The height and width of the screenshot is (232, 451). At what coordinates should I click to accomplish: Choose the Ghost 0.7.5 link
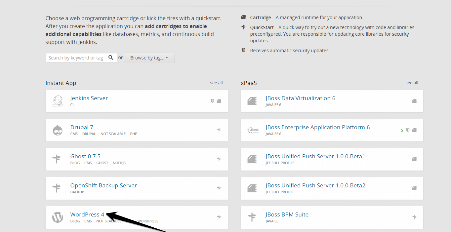point(85,156)
